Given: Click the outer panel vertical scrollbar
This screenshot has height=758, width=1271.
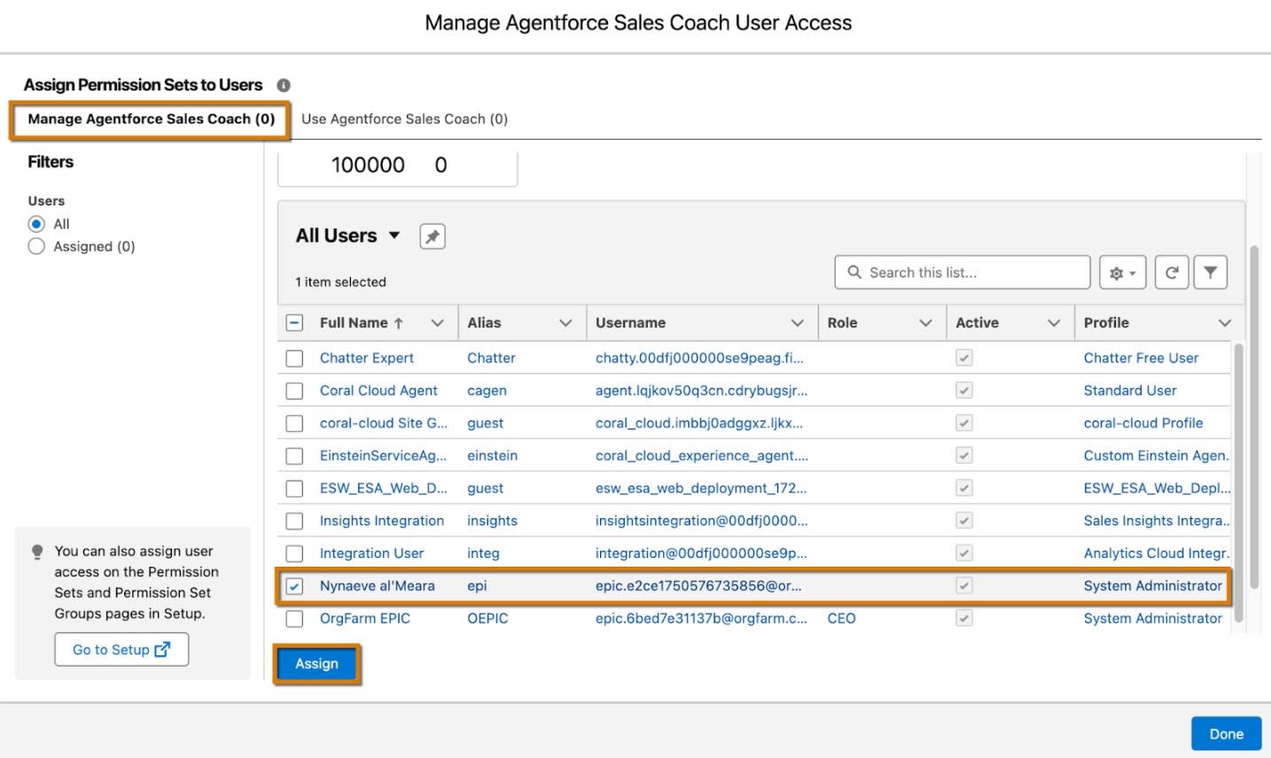Looking at the screenshot, I should [x=1254, y=416].
